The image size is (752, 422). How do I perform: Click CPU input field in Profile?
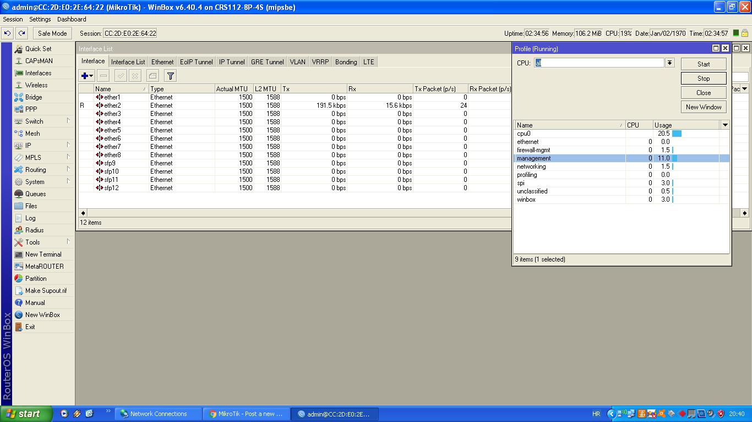click(599, 63)
